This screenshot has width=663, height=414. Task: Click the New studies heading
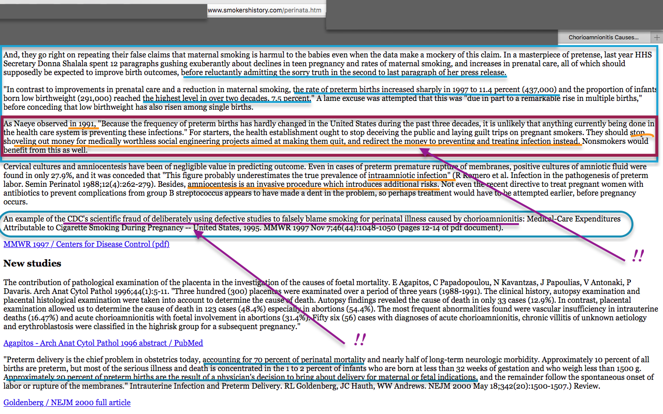point(32,263)
